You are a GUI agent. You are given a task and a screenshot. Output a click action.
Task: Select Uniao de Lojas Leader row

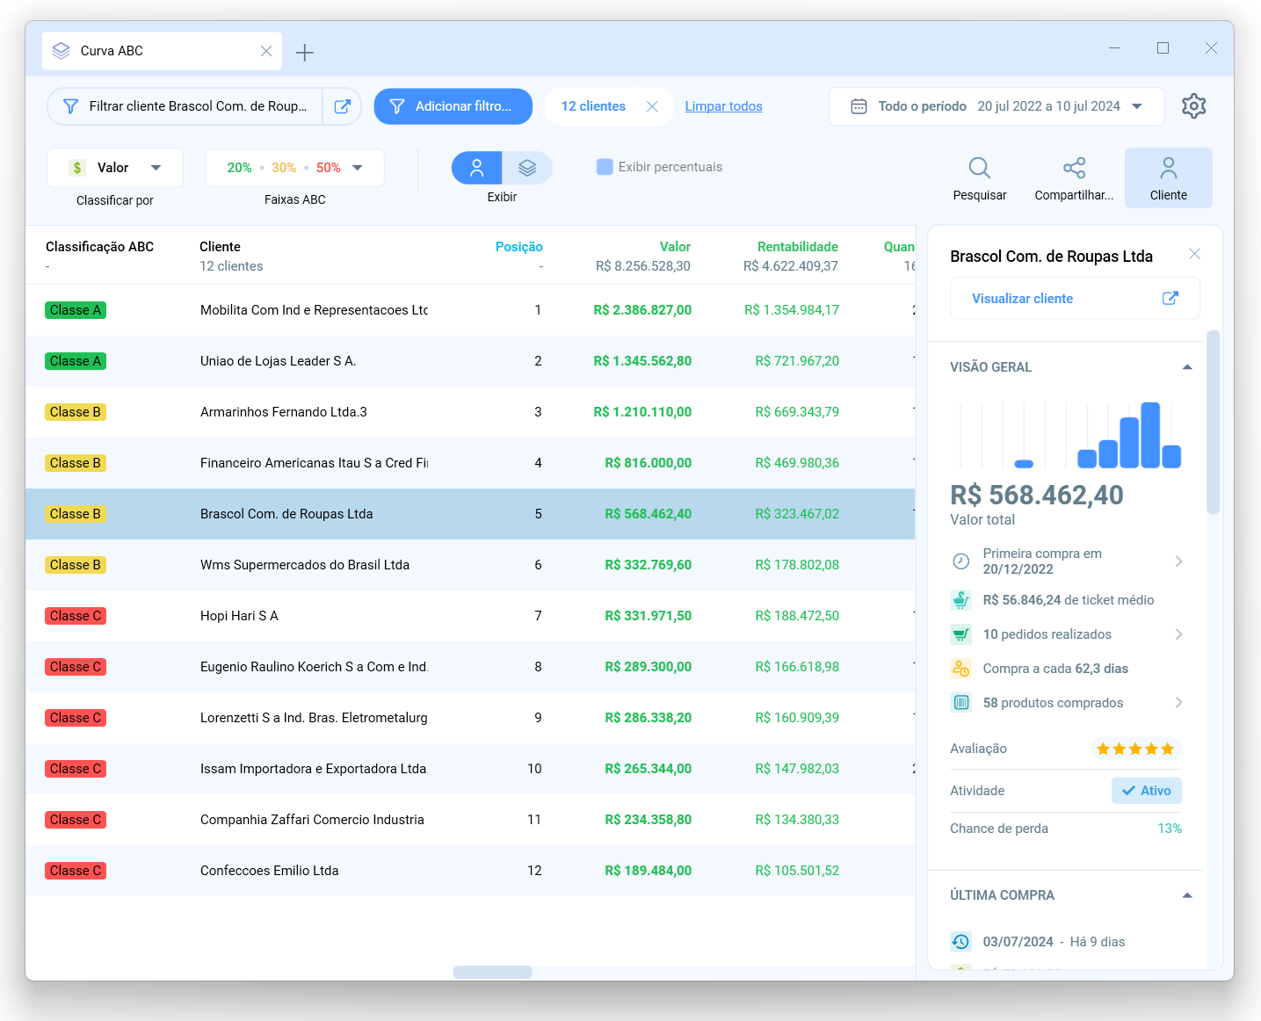tap(470, 361)
